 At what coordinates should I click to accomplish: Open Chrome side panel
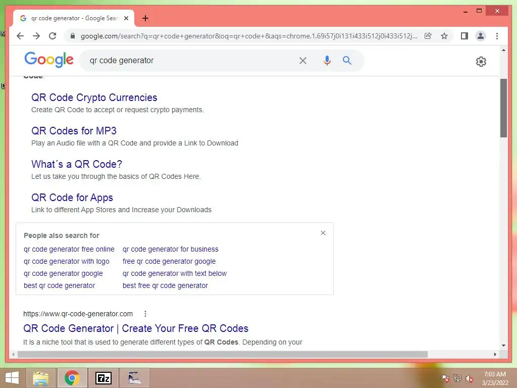(x=464, y=36)
